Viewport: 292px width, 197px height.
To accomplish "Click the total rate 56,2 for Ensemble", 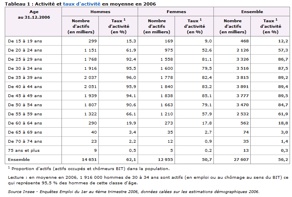I will click(283, 160).
